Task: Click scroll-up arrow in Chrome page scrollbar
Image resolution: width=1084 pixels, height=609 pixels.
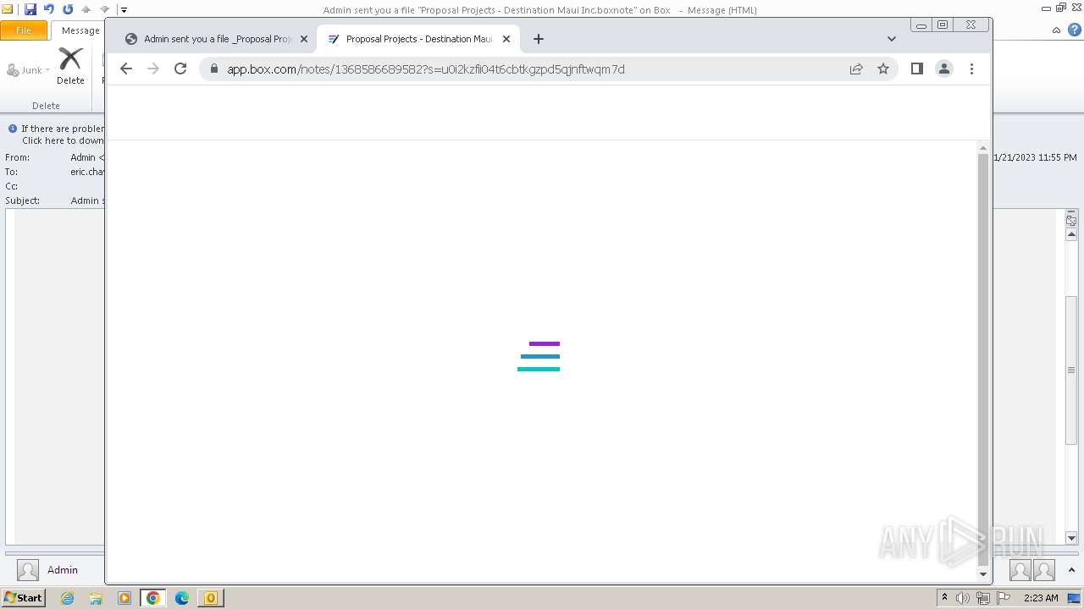Action: click(x=983, y=148)
